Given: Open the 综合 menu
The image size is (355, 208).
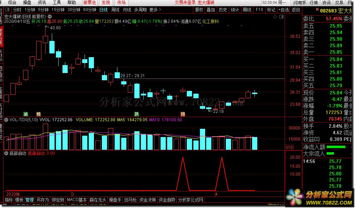Looking at the screenshot, I should point(12,3).
